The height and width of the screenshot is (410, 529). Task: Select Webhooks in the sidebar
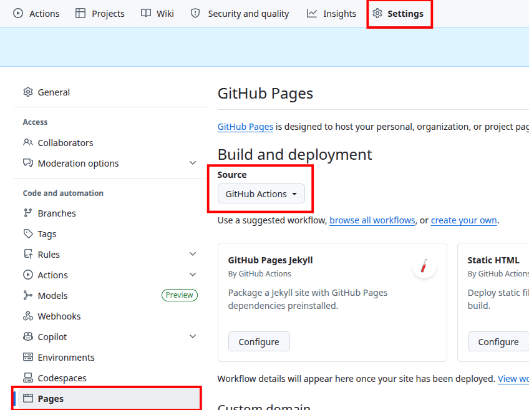[x=110, y=316]
